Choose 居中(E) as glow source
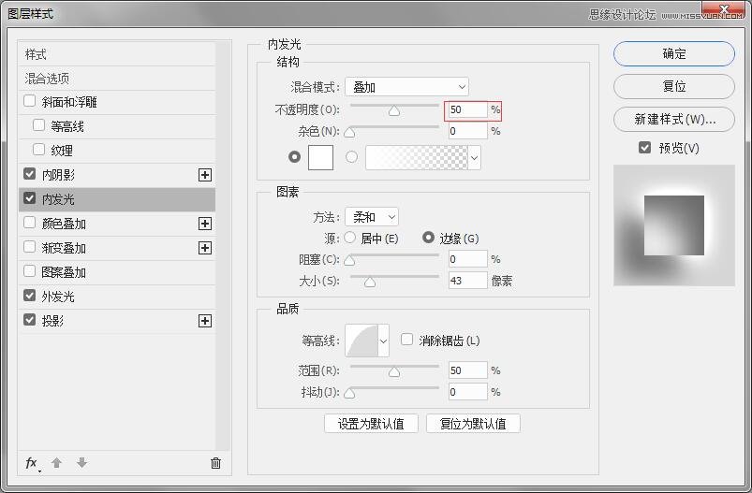 click(350, 238)
